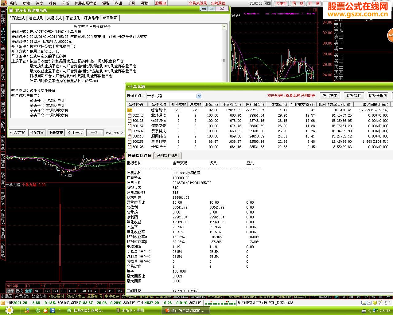Expand hidden tray icons with the chevron
The width and height of the screenshot is (393, 315).
coord(370,310)
